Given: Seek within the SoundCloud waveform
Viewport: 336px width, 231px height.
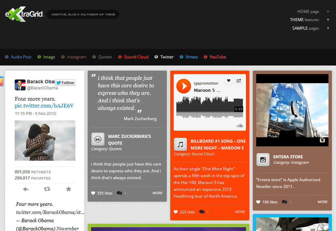Looking at the screenshot, I should click(x=209, y=107).
